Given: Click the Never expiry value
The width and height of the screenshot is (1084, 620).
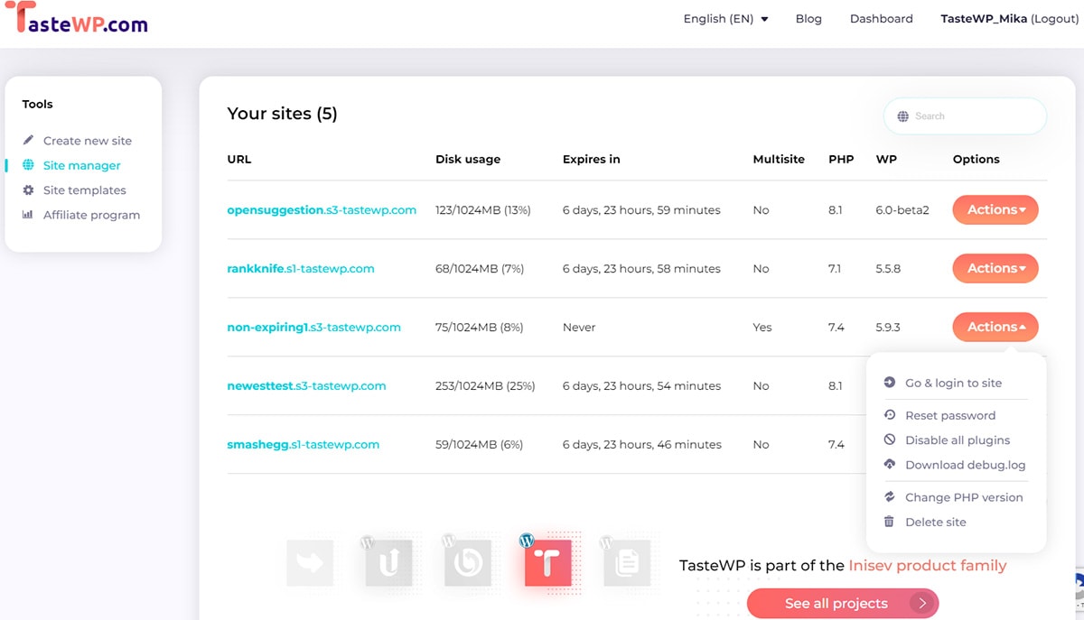Looking at the screenshot, I should click(x=579, y=328).
